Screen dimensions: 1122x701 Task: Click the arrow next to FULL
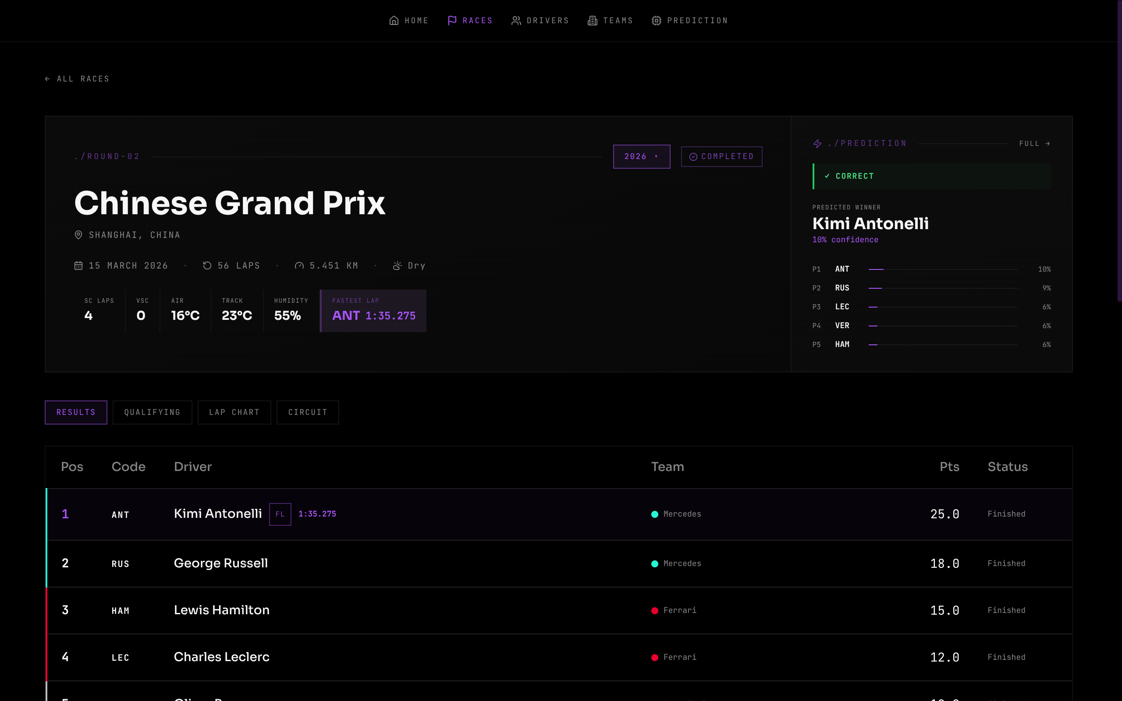1047,144
